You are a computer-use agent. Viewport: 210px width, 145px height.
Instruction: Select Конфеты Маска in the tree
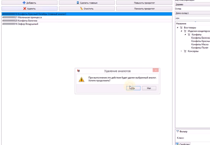click(200, 44)
